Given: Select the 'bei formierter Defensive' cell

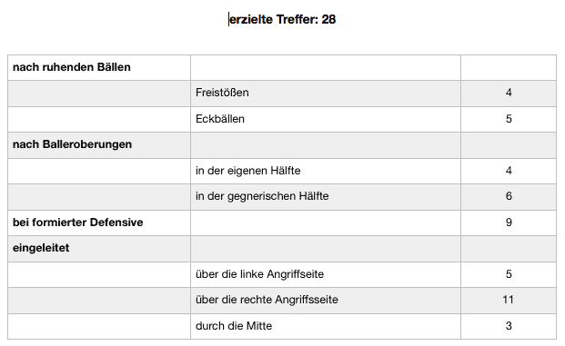Looking at the screenshot, I should 99,223.
